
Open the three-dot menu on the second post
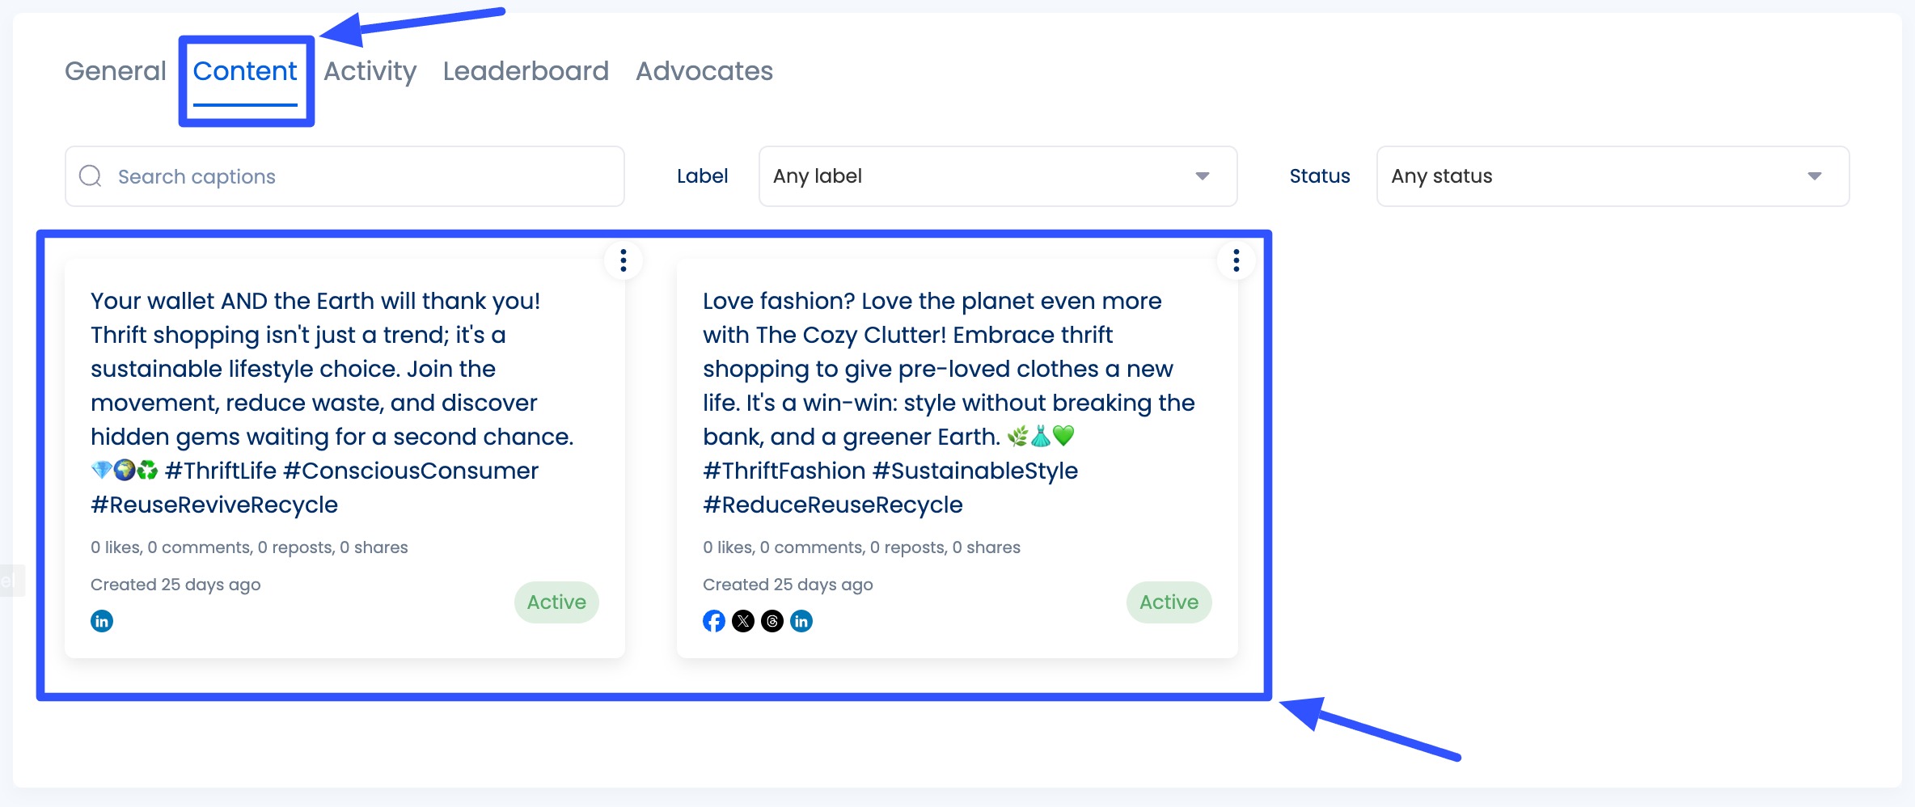[x=1236, y=260]
